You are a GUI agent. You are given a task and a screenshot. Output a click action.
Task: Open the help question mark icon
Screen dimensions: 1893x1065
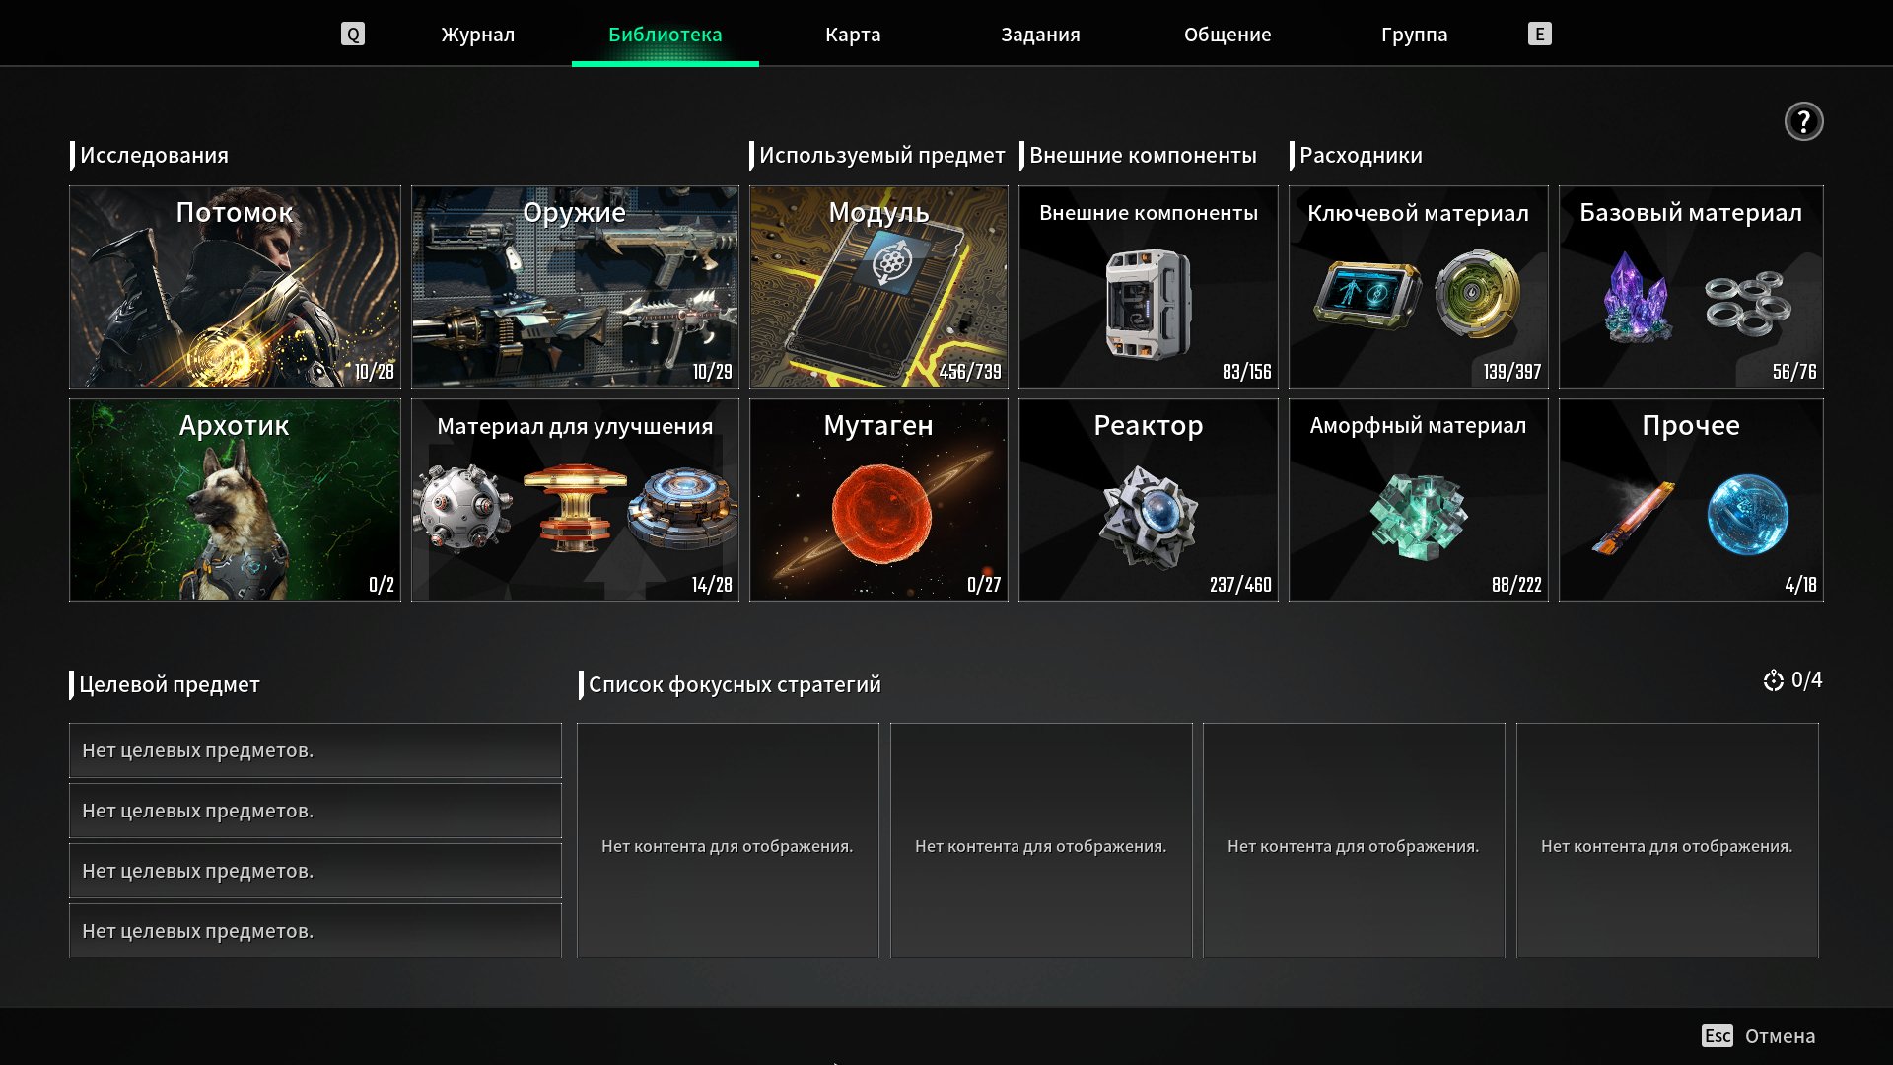tap(1803, 121)
